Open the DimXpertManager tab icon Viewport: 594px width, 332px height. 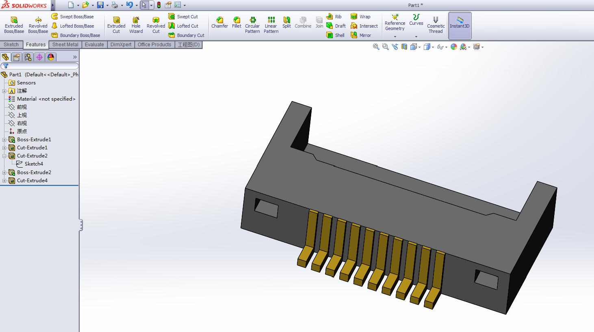click(39, 57)
